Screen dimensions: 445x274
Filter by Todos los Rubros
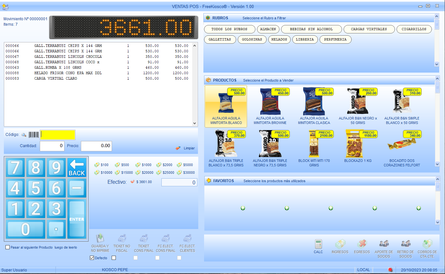click(x=229, y=29)
